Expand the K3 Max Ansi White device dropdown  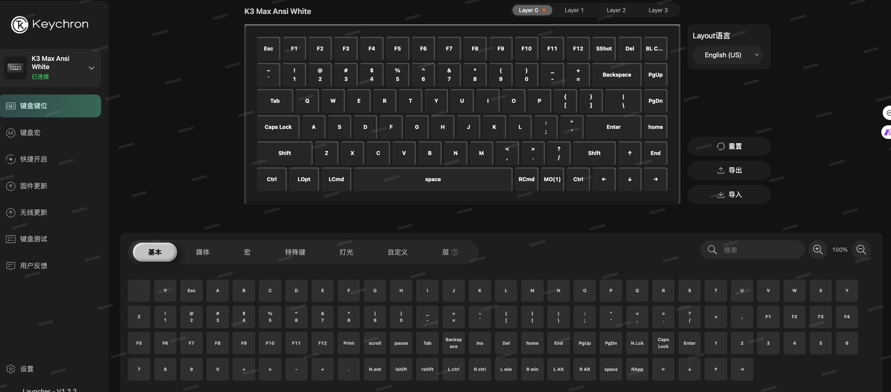tap(91, 68)
